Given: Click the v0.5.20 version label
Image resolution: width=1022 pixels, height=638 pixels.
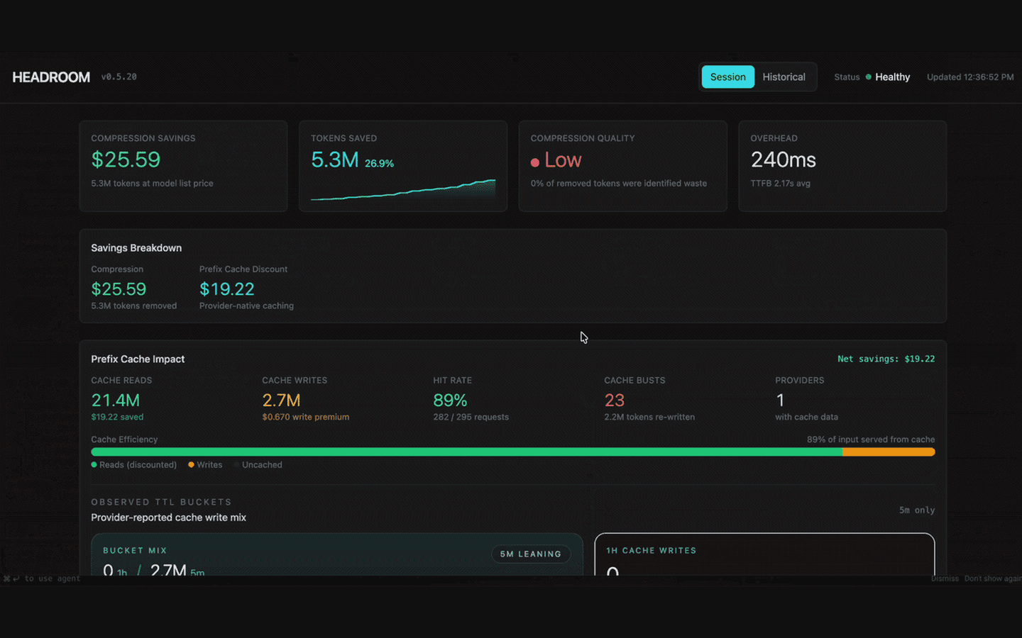Looking at the screenshot, I should [x=119, y=77].
